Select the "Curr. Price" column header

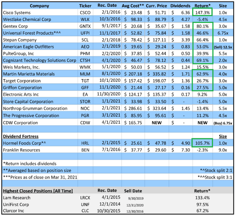coord(156,6)
